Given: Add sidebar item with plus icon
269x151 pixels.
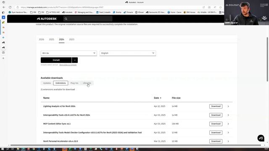Looking at the screenshot, I should 3,58.
